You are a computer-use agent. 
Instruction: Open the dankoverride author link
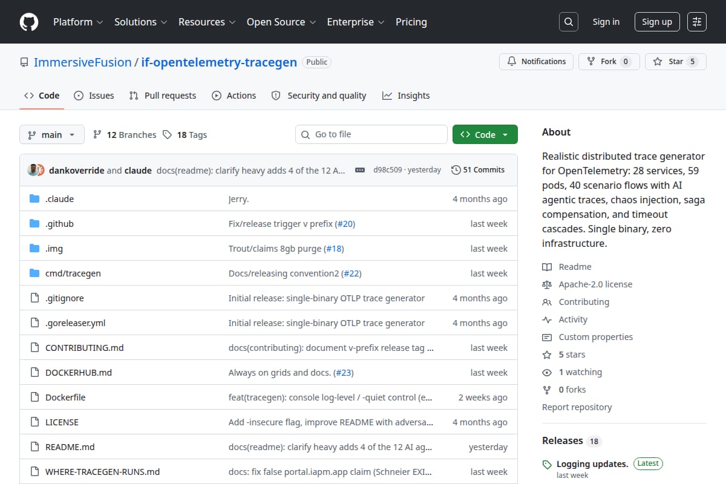[x=76, y=170]
